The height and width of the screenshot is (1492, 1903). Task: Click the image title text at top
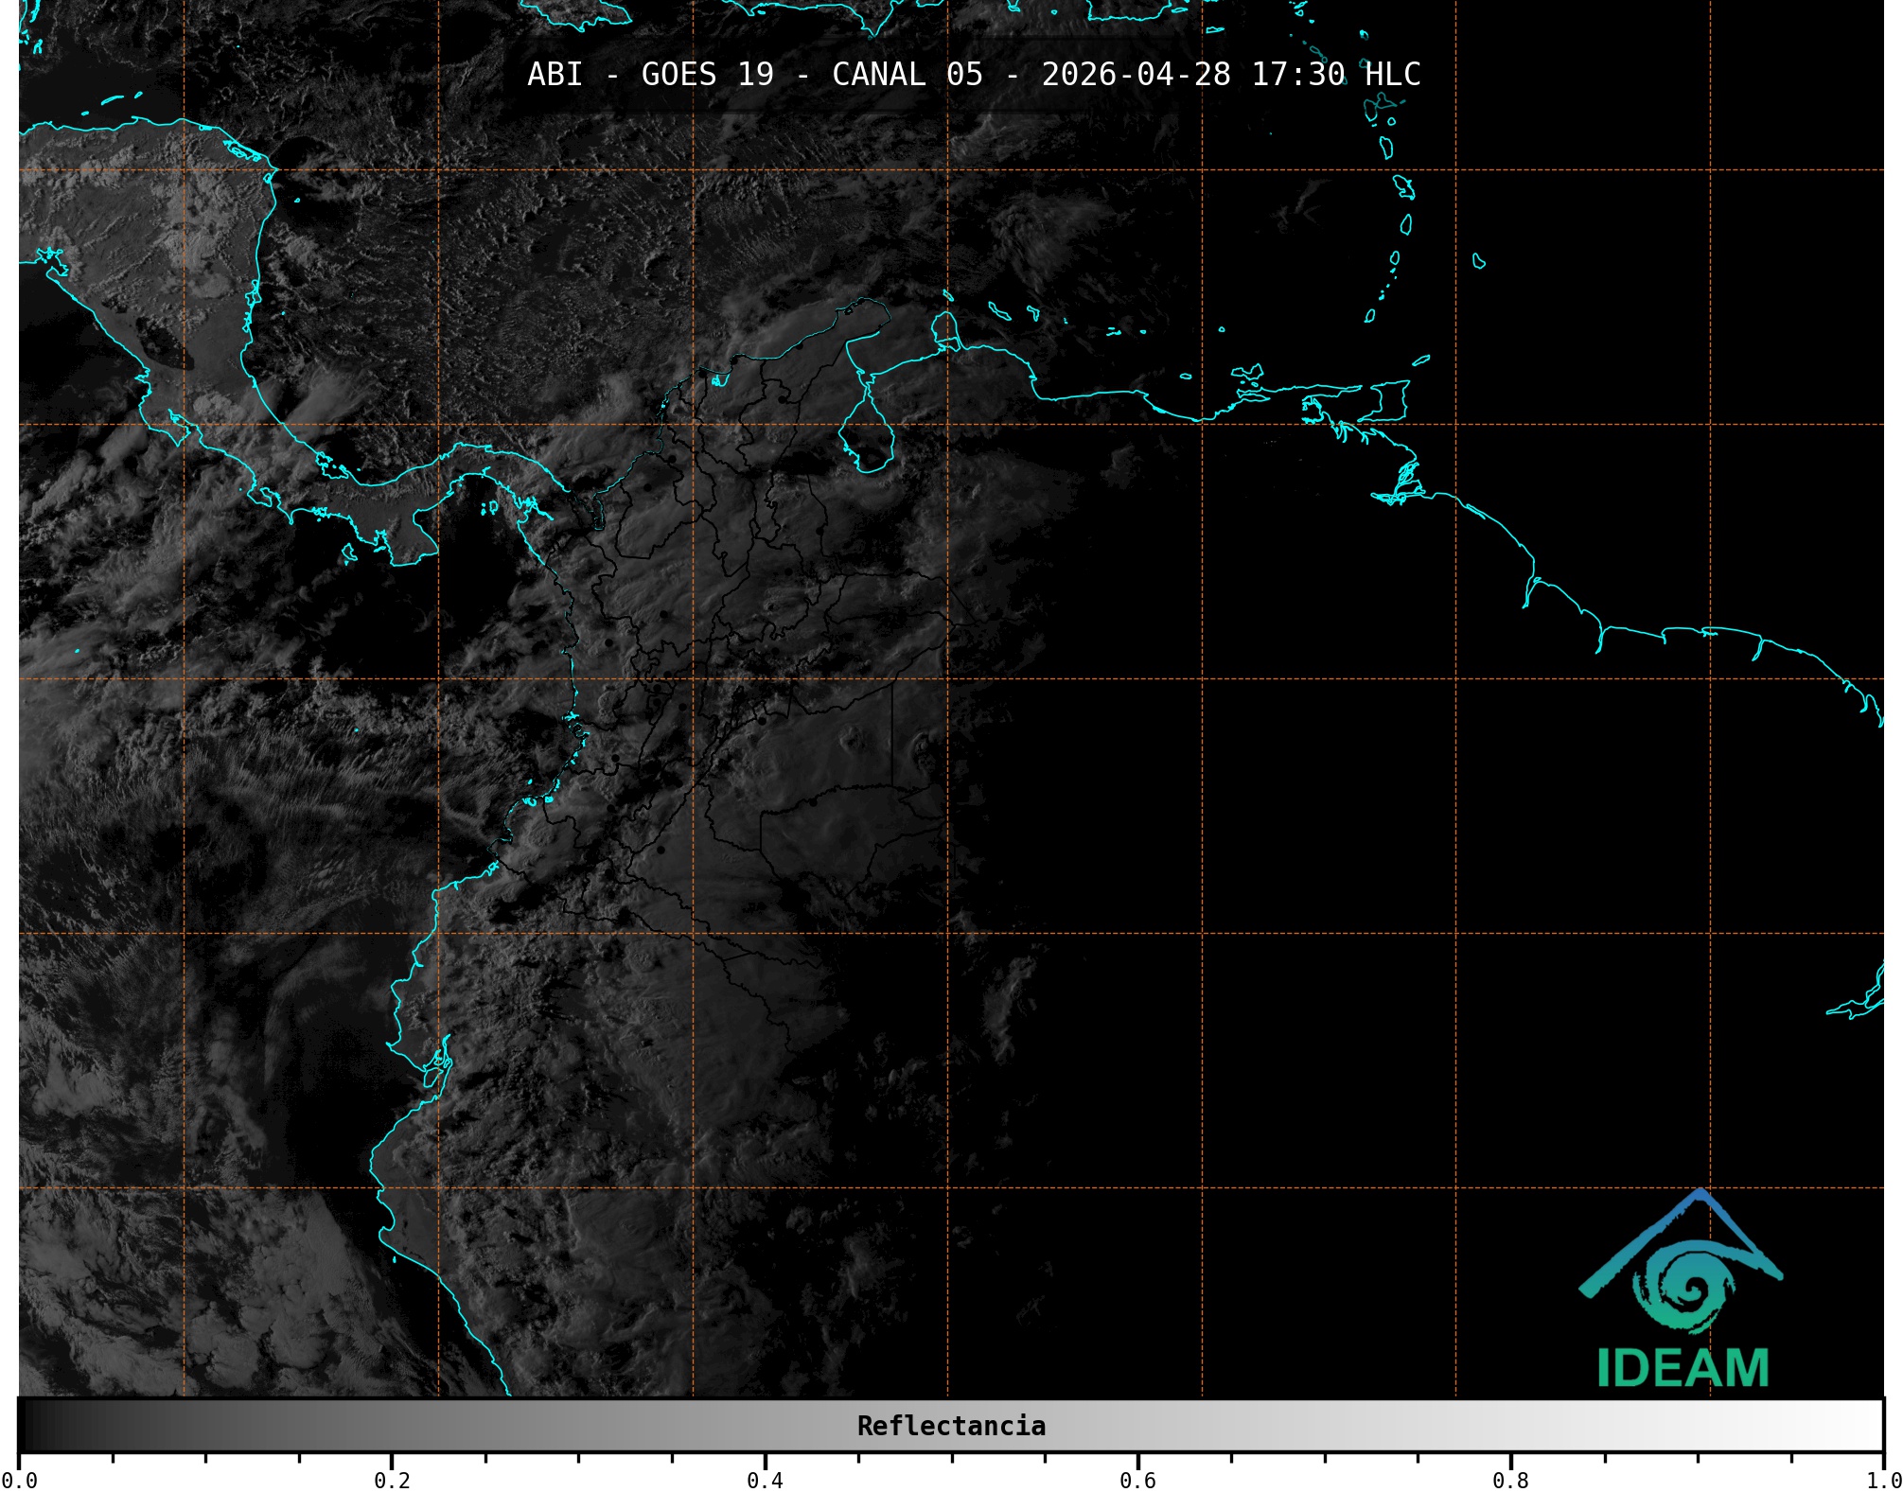click(x=973, y=75)
